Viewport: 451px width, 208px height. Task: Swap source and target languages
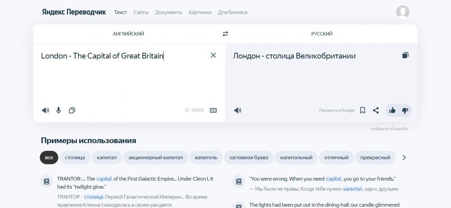pyautogui.click(x=225, y=34)
